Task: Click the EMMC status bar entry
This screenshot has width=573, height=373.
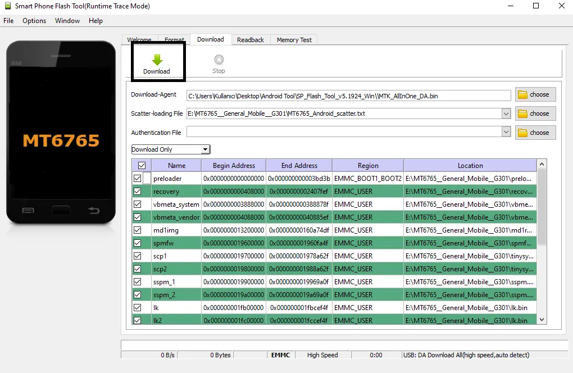Action: 281,354
